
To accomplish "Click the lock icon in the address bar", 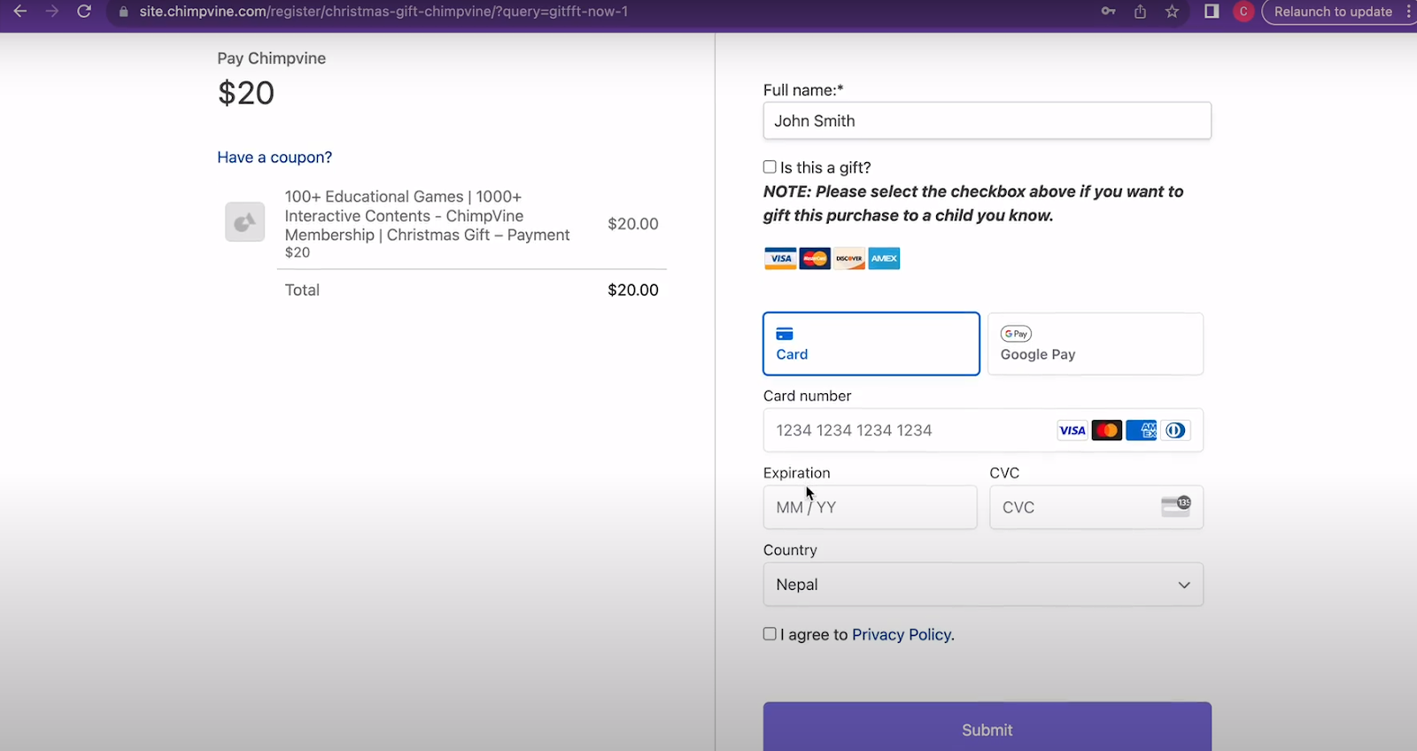I will (123, 12).
